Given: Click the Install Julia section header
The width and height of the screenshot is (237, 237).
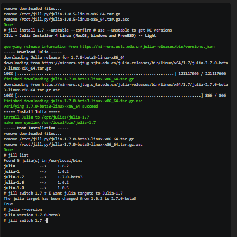Looking at the screenshot, I should pos(32,112).
